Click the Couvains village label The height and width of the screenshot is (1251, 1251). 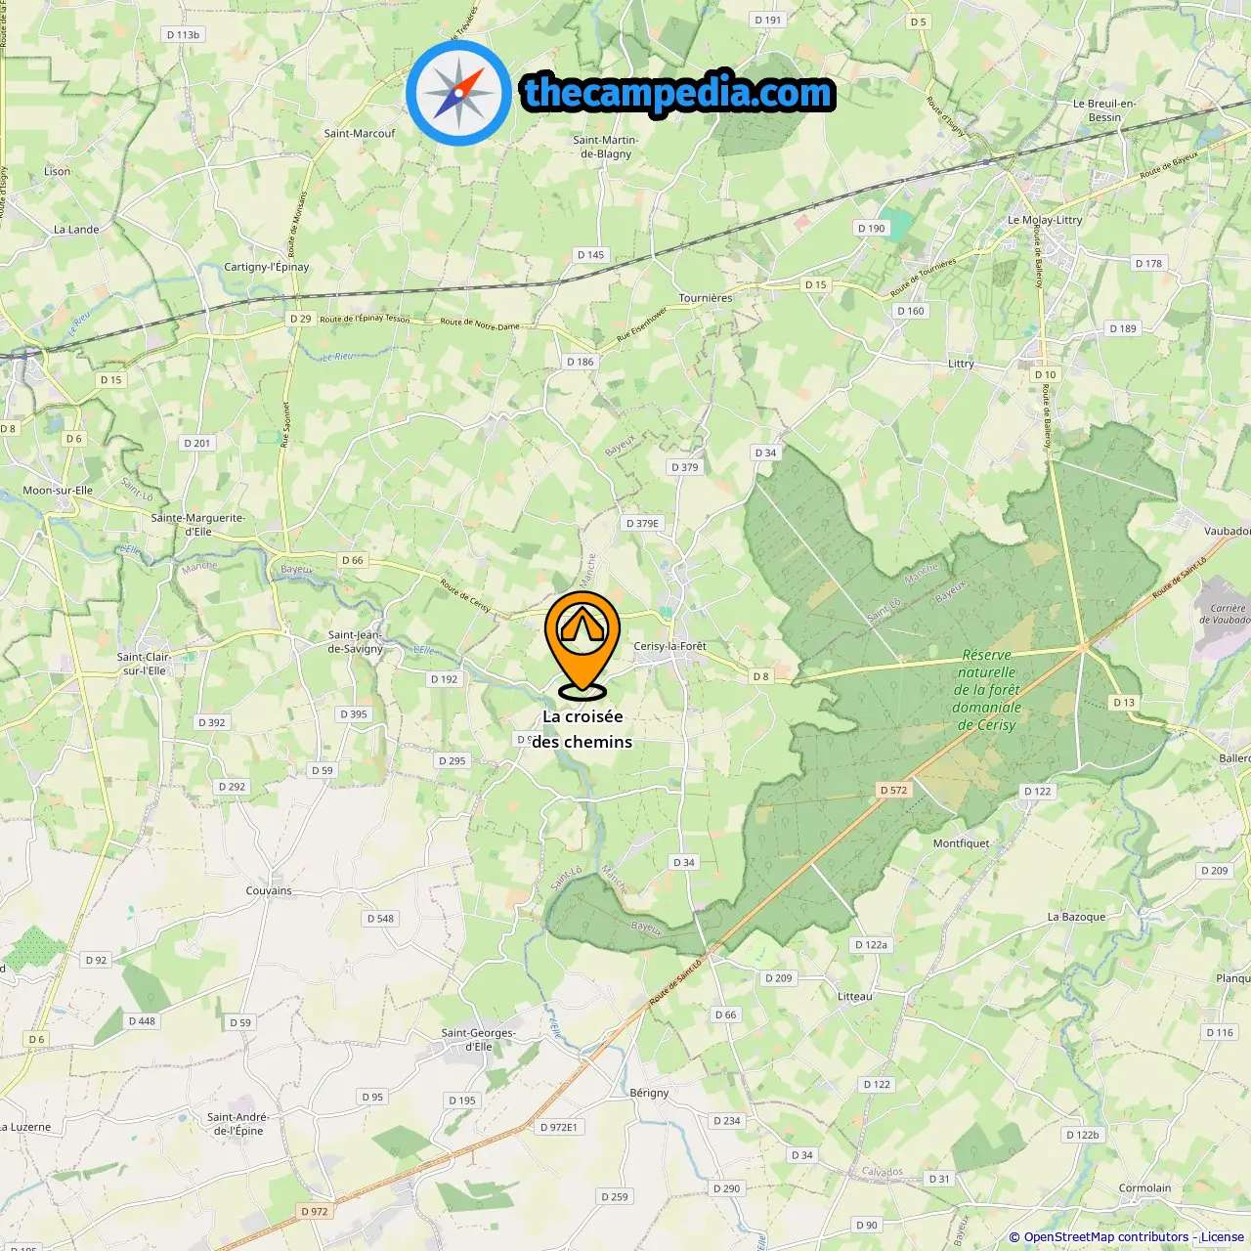[x=269, y=890]
